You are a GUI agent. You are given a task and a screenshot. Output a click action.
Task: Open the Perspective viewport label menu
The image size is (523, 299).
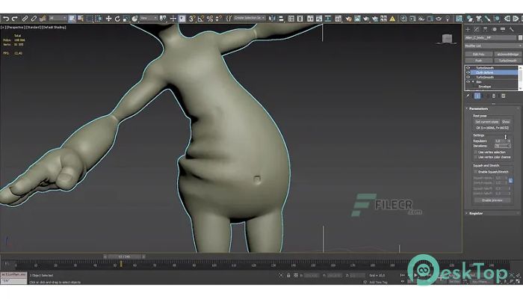click(16, 28)
